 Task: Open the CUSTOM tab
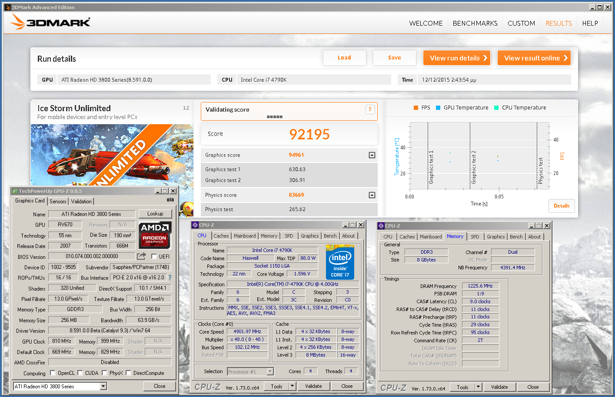(x=521, y=23)
